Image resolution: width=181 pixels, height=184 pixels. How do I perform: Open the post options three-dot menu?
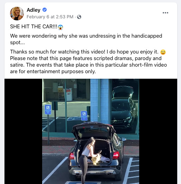click(x=165, y=13)
